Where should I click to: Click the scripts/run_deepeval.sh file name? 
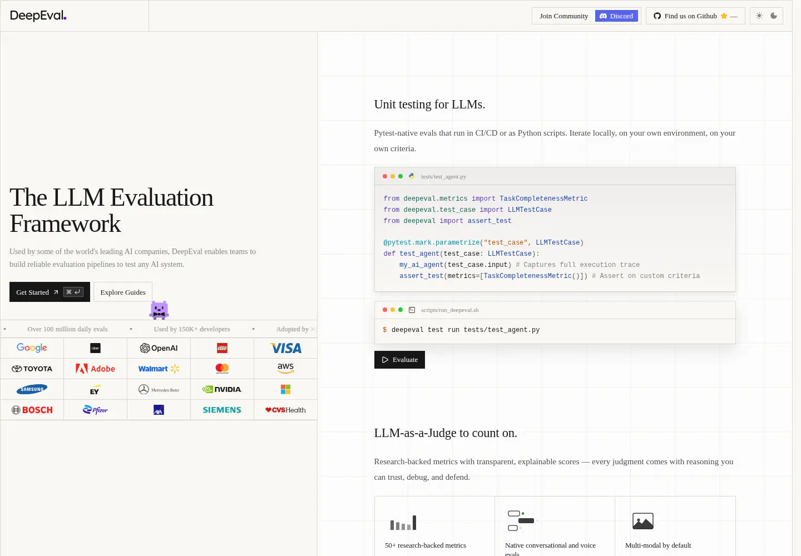(x=449, y=310)
